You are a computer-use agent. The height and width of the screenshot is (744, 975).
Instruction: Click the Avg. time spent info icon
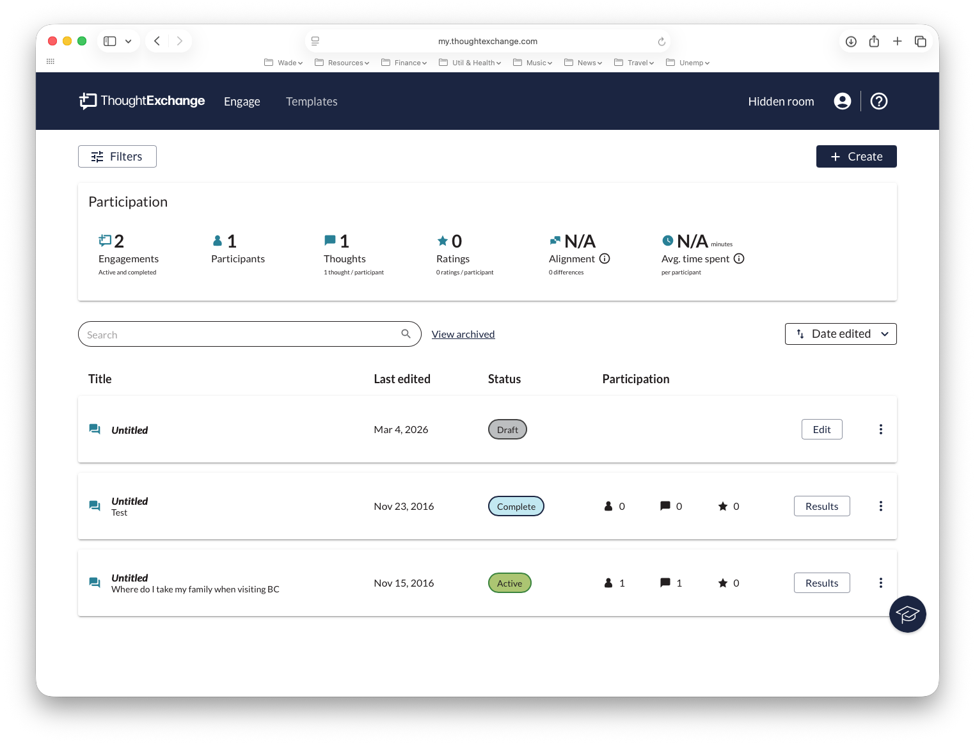pos(739,258)
